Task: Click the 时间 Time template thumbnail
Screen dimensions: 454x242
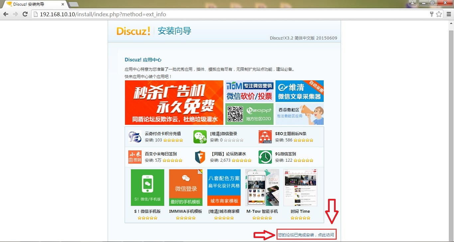Action: [300, 188]
